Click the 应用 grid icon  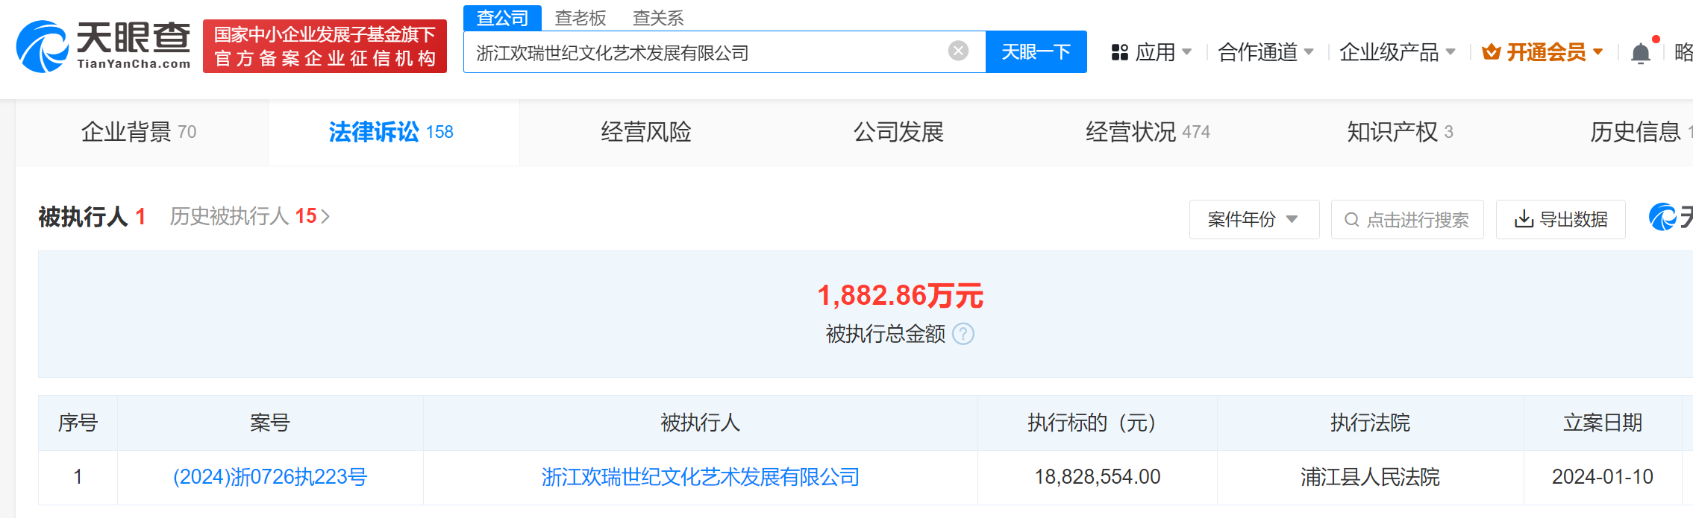pyautogui.click(x=1119, y=52)
